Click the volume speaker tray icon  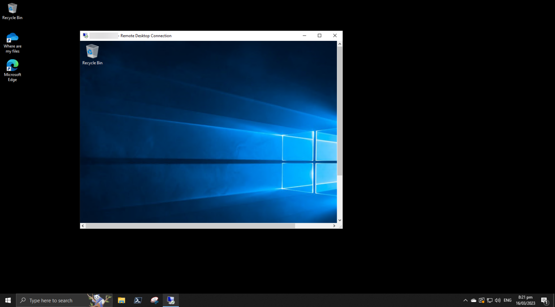(x=498, y=300)
